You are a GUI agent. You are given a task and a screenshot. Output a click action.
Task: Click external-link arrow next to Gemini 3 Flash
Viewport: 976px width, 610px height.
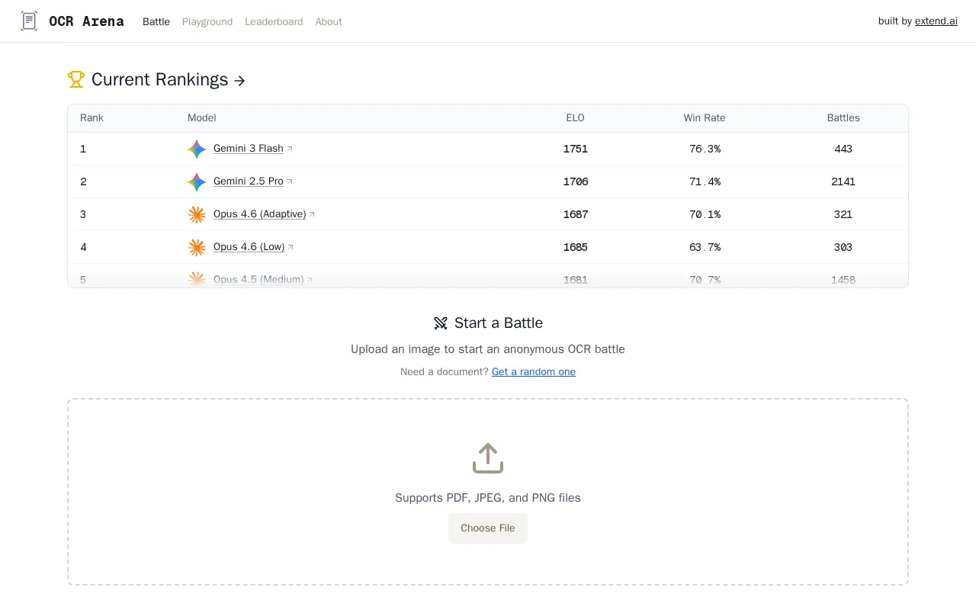[290, 149]
